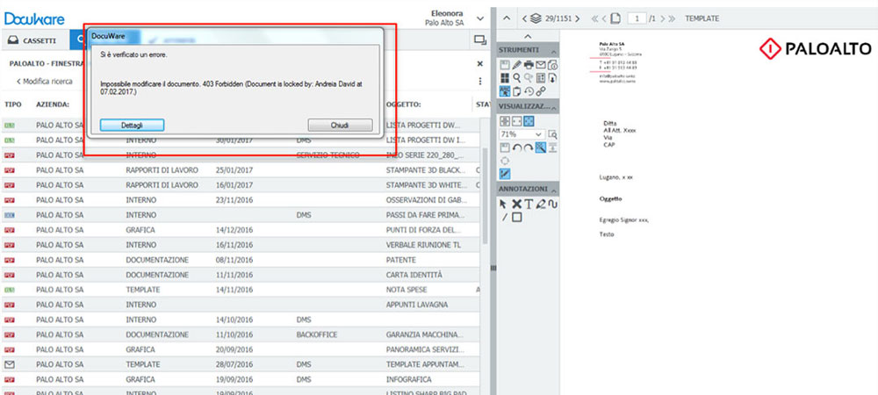Toggle the highlighted fit-to-page view icon

coord(529,121)
